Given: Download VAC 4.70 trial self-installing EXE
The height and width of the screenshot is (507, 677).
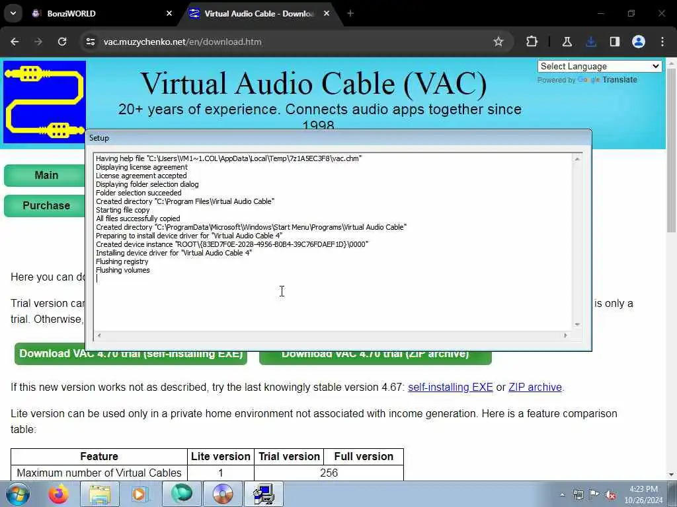Looking at the screenshot, I should coord(131,357).
